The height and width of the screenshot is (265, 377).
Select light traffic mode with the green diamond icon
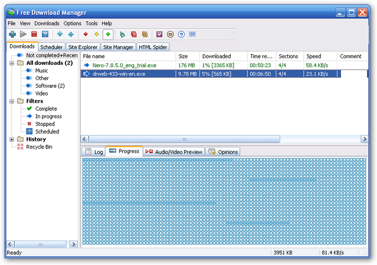coord(108,34)
